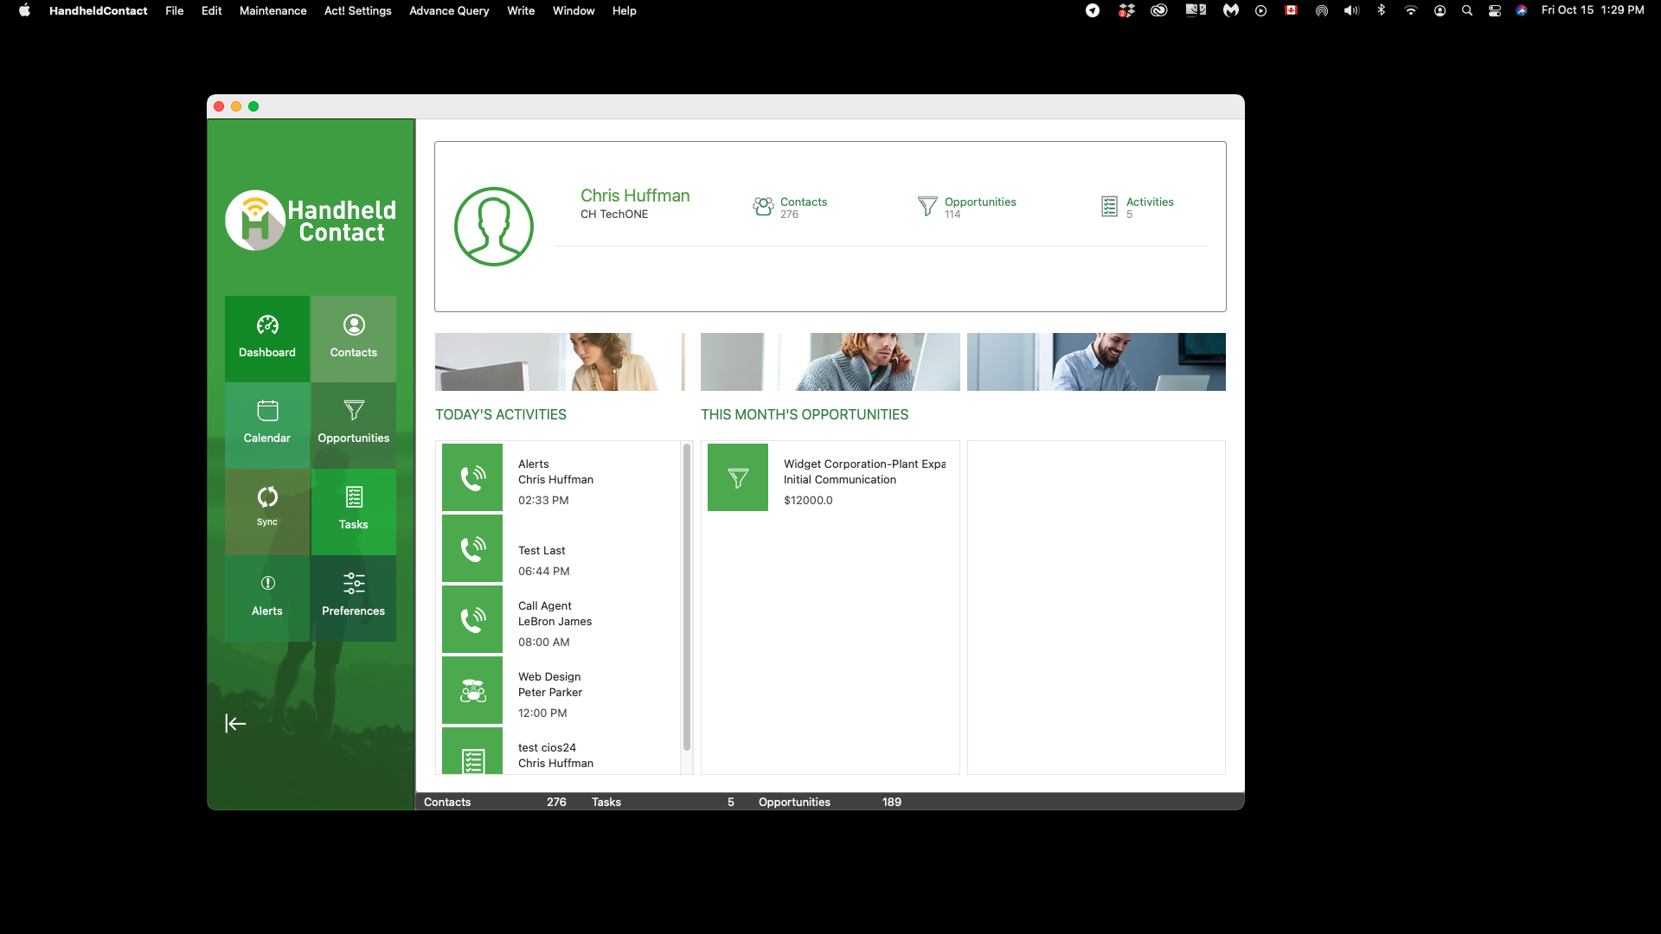Screen dimensions: 1661x934
Task: Open Spotlight search in menu bar
Action: [x=1467, y=10]
